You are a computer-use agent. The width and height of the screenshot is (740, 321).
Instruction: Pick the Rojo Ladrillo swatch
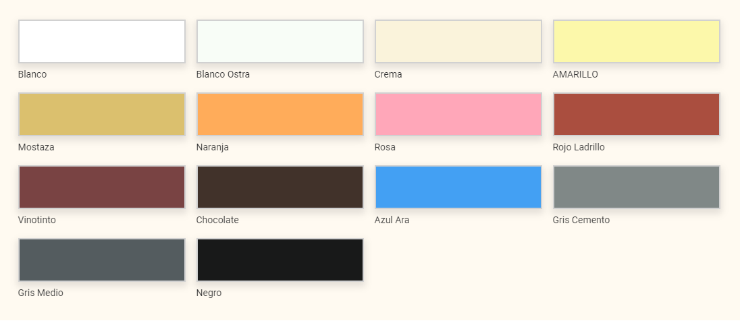point(637,114)
